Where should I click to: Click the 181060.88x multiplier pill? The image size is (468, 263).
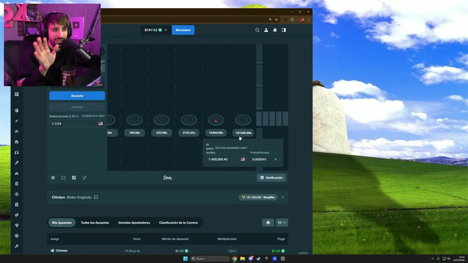(243, 133)
